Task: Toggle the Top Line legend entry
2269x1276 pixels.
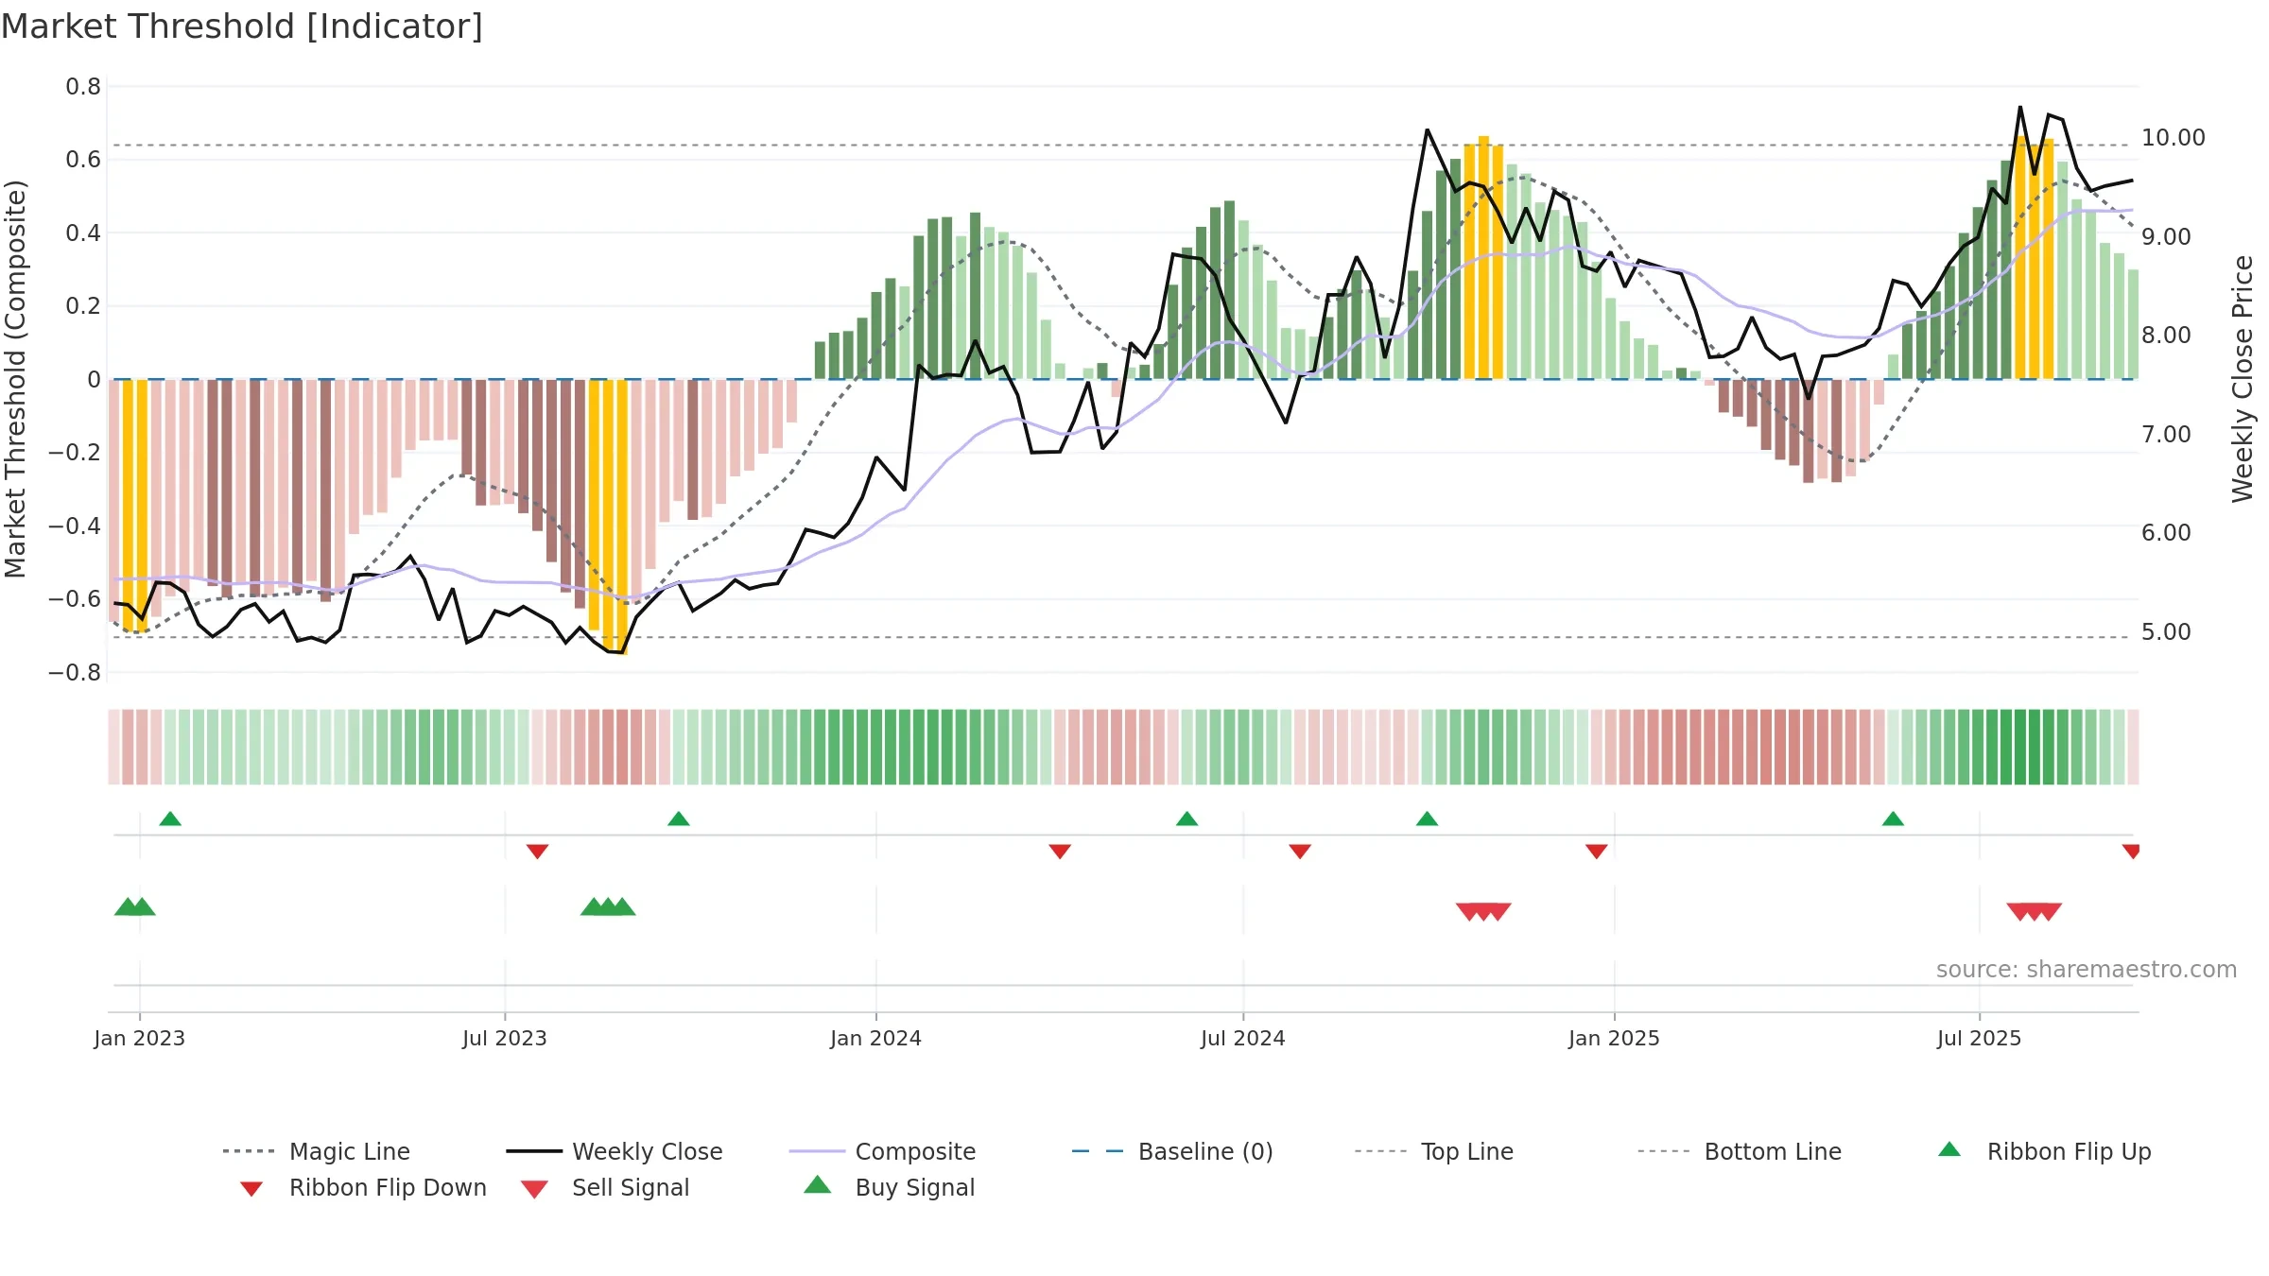Action: [x=1433, y=1151]
